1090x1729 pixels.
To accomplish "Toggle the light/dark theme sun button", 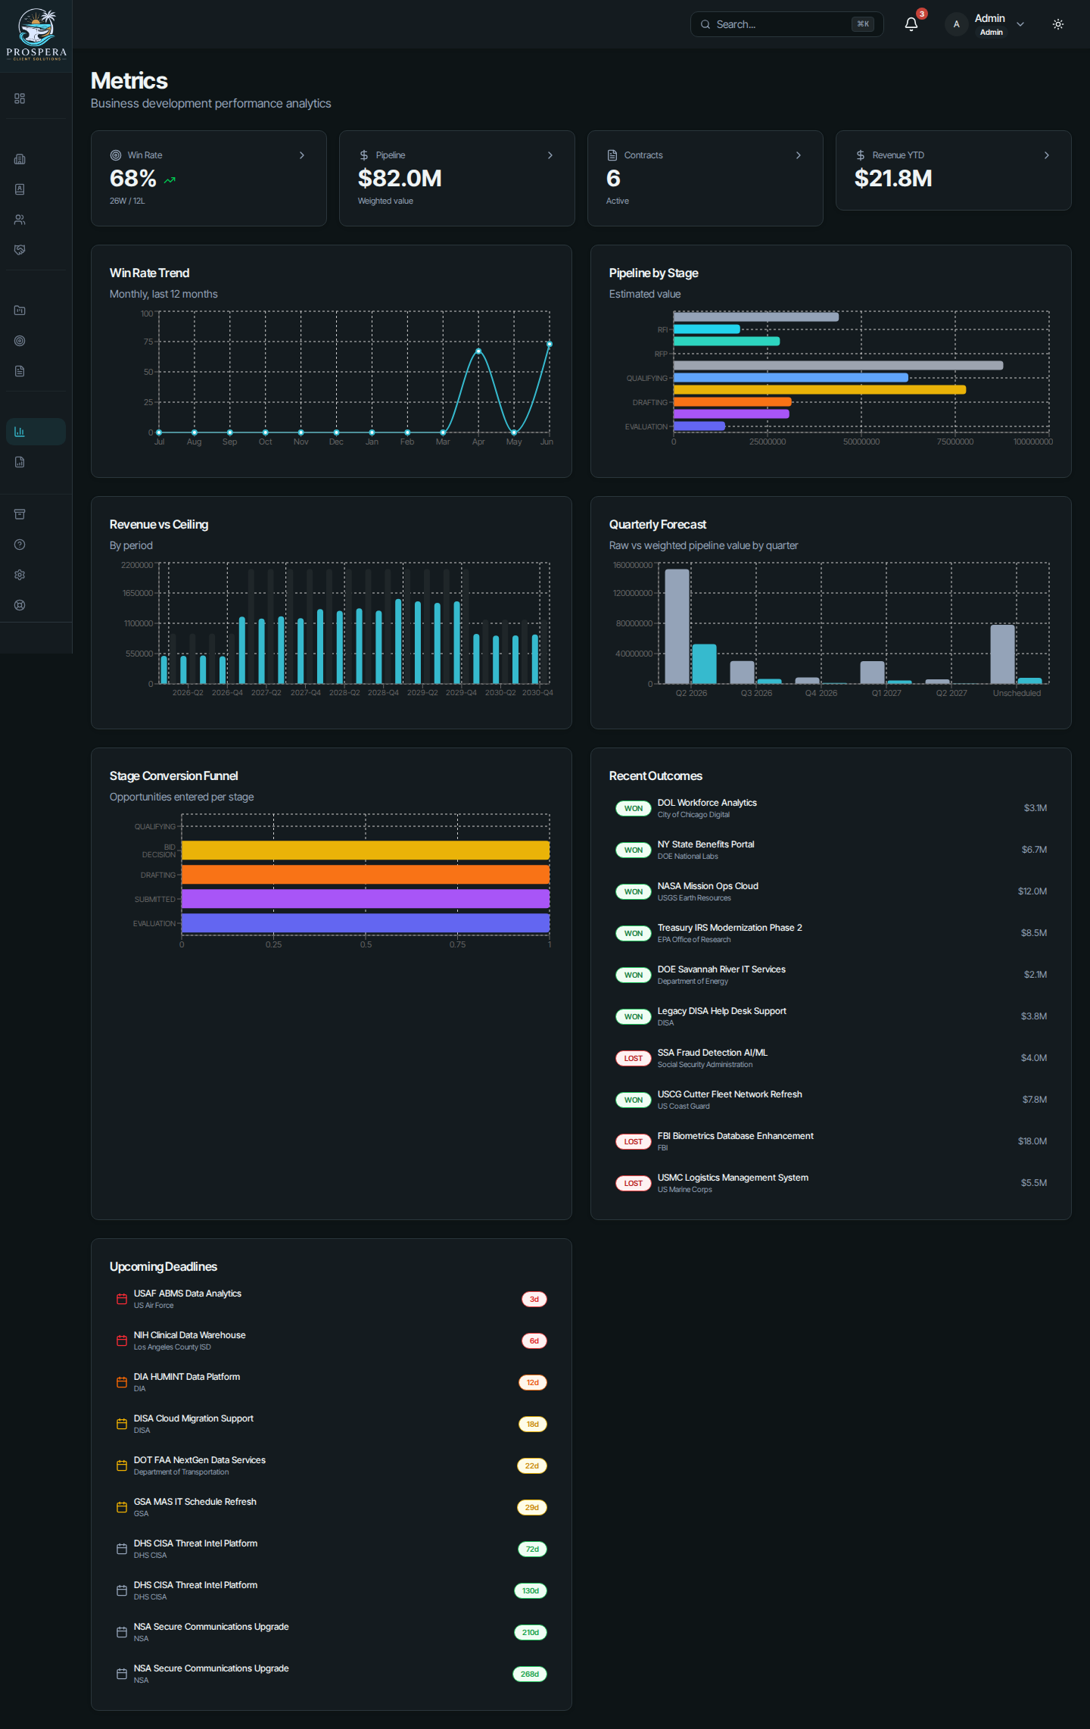I will click(1058, 24).
